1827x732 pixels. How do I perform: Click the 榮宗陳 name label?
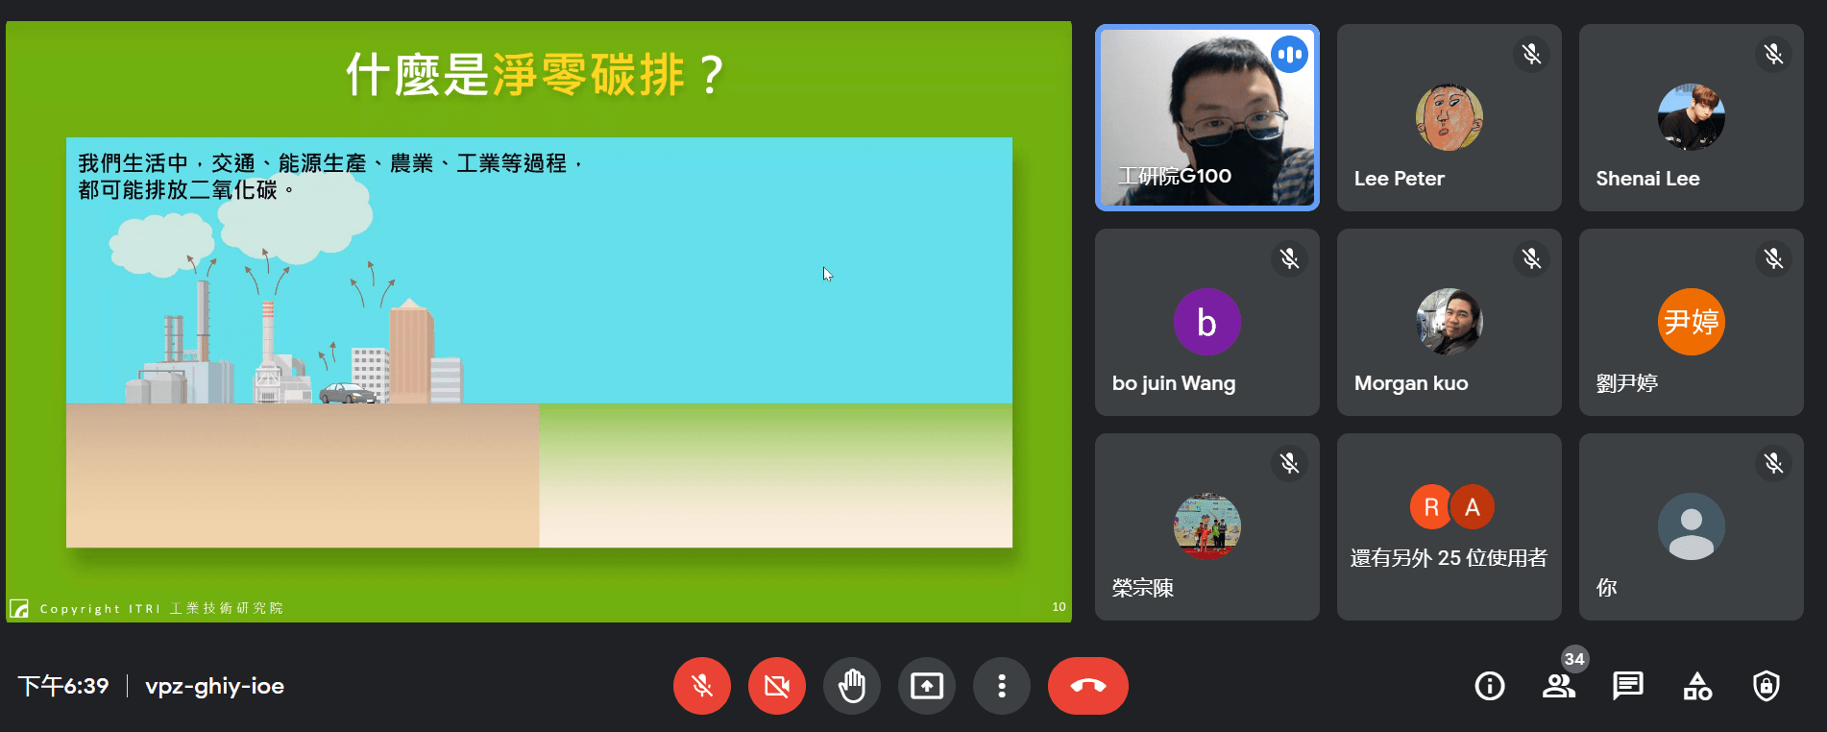tap(1143, 588)
